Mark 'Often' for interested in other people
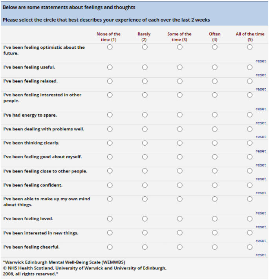The width and height of the screenshot is (269, 280). tap(214, 95)
